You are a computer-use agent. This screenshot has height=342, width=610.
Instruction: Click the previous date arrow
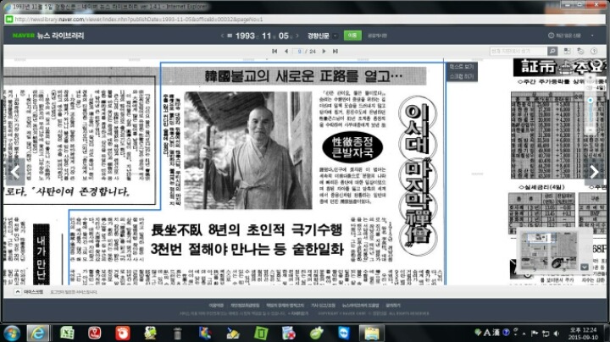click(222, 36)
